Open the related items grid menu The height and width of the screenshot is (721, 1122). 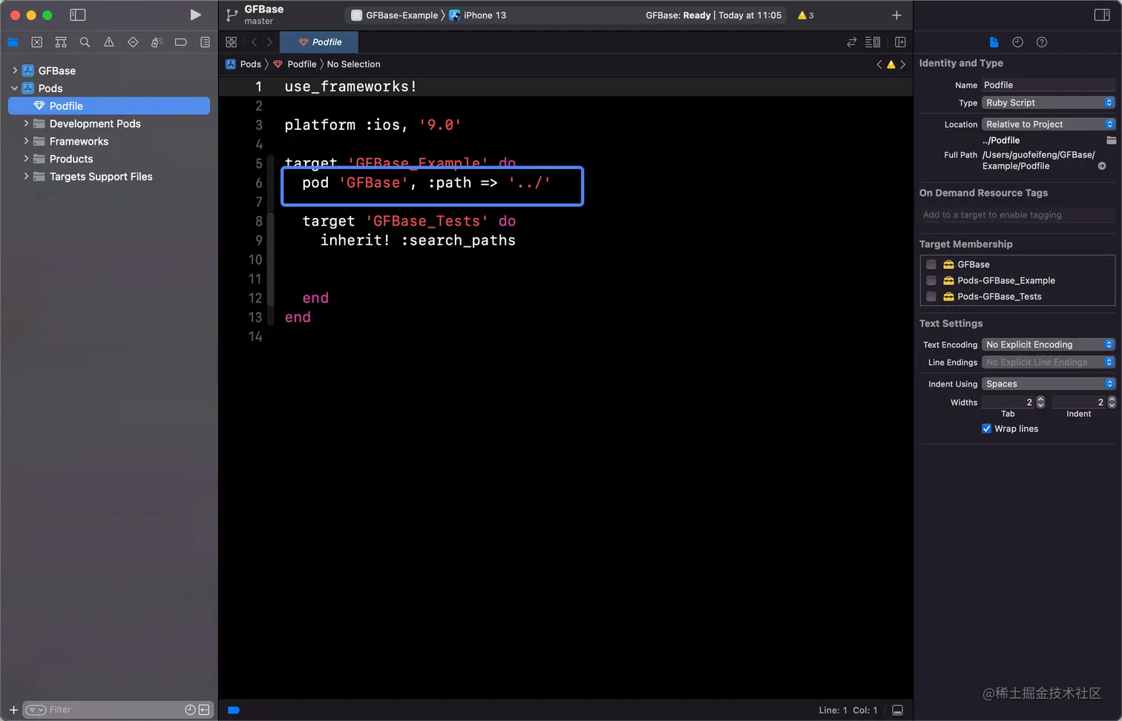tap(231, 42)
